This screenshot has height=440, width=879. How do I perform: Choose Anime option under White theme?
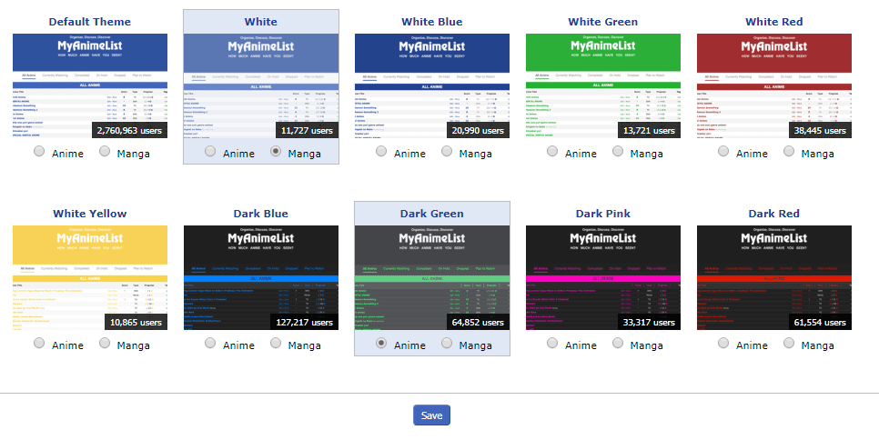pyautogui.click(x=210, y=152)
